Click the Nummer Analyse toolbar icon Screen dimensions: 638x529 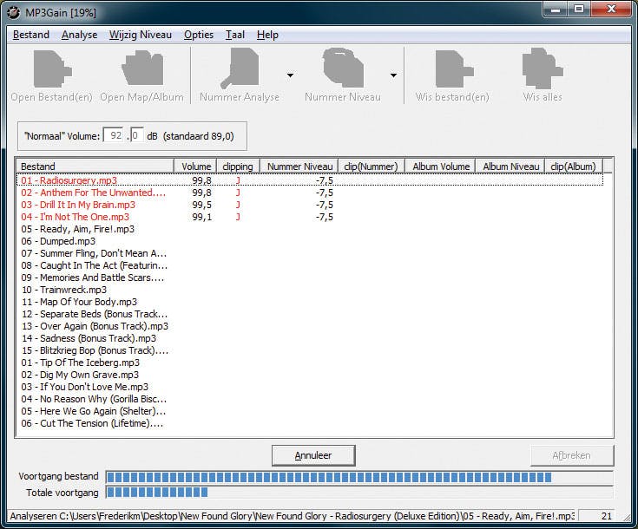coord(240,69)
